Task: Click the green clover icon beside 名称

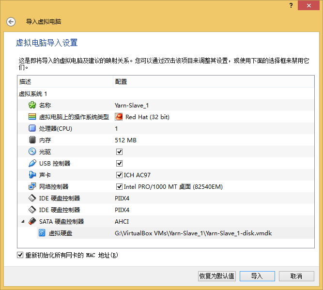Action: 32,105
